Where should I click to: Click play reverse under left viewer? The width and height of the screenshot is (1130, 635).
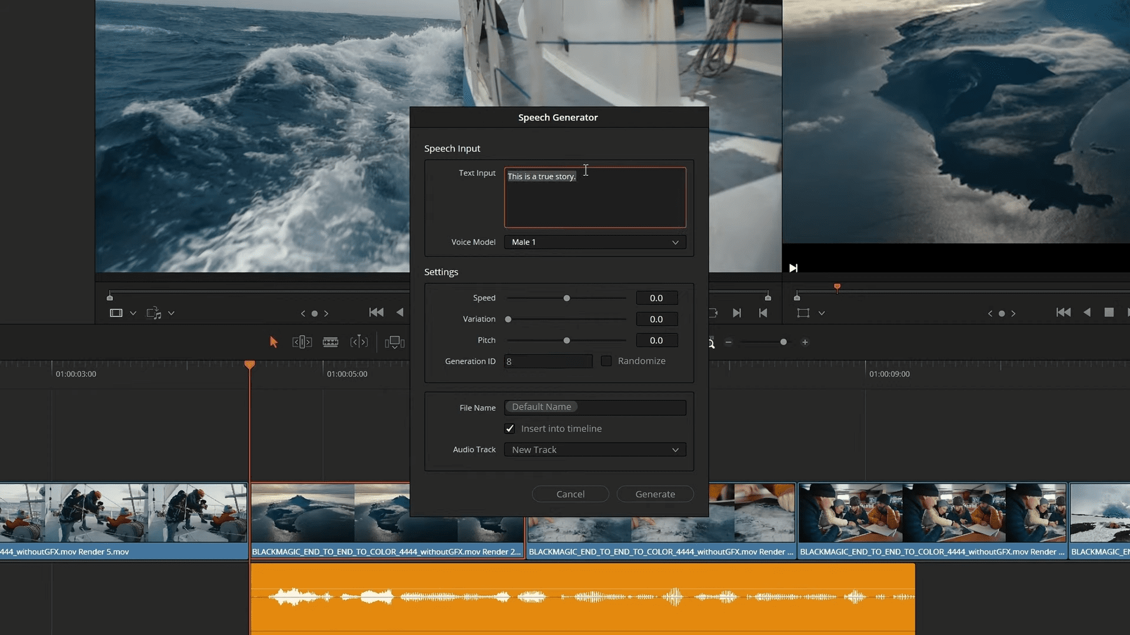tap(401, 312)
